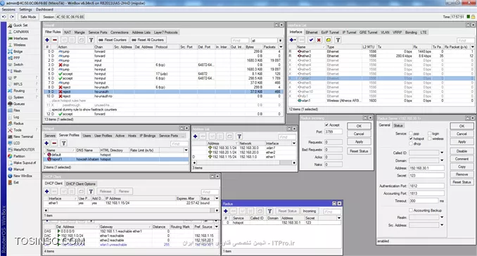Click the filter funnel in Firewall toolbar
Viewport: 477px width, 256px height.
click(91, 40)
